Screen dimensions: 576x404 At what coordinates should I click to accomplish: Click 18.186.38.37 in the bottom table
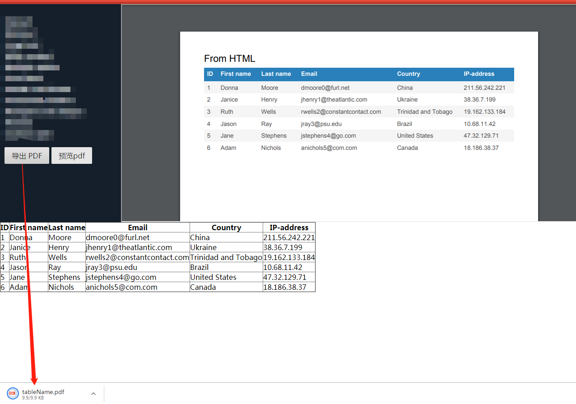coord(285,287)
